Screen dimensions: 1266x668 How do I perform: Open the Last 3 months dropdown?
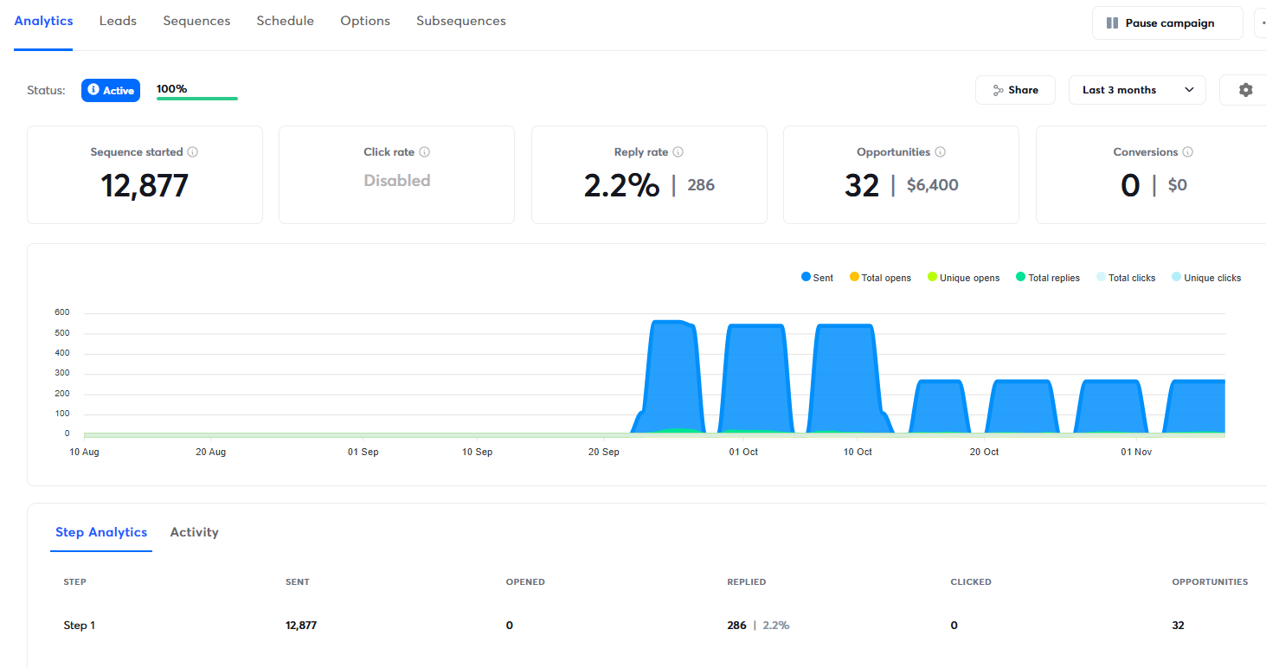click(x=1137, y=90)
